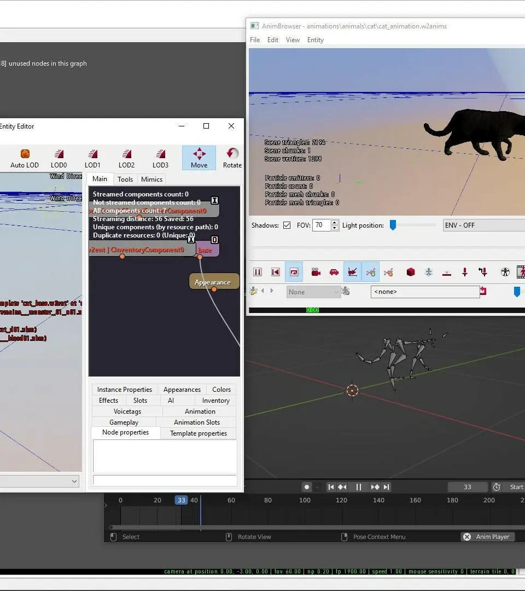Image resolution: width=525 pixels, height=591 pixels.
Task: Activate the Rotate gizmo tool
Action: 232,158
